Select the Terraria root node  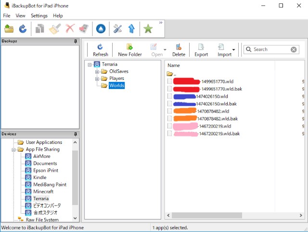[109, 64]
